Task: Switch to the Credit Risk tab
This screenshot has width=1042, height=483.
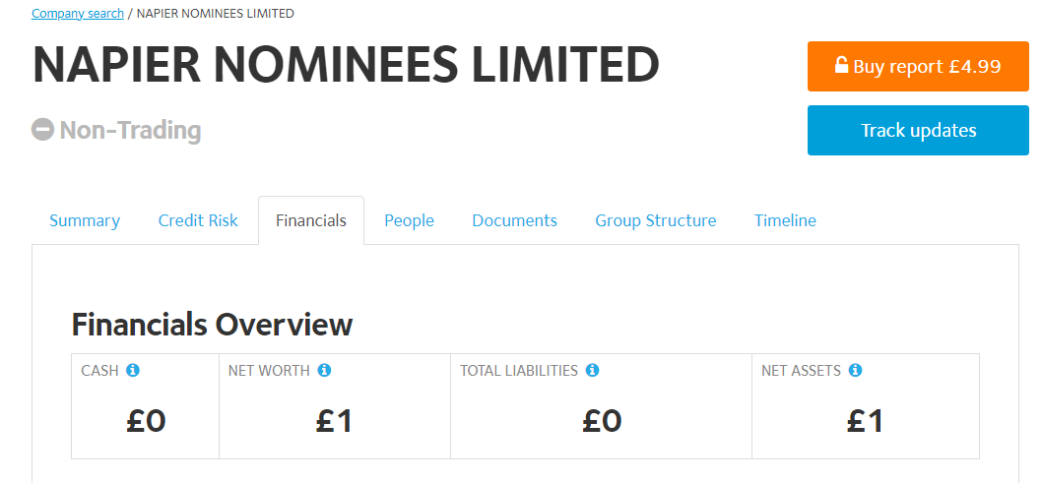Action: 198,221
